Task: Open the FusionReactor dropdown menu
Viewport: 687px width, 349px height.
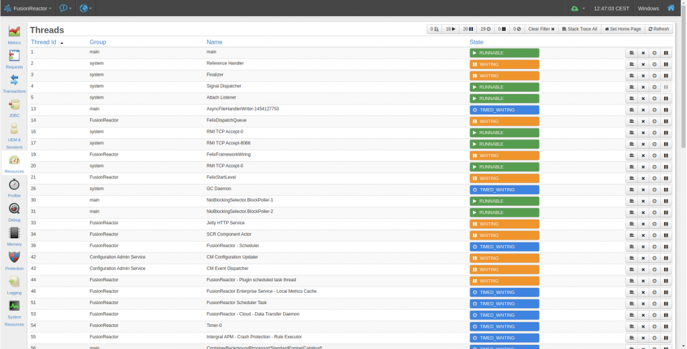Action: click(x=28, y=8)
